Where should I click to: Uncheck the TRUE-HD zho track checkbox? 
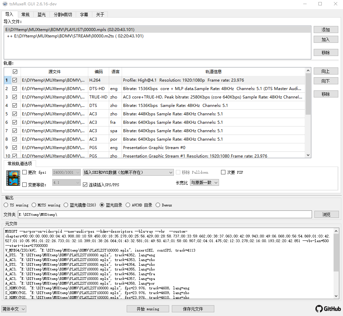pos(14,97)
